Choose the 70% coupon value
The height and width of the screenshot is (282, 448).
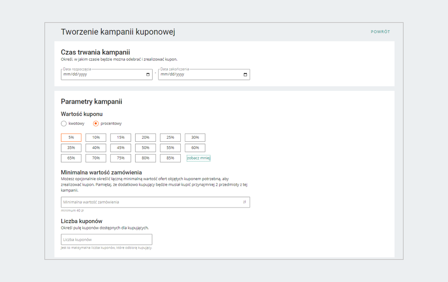(96, 158)
